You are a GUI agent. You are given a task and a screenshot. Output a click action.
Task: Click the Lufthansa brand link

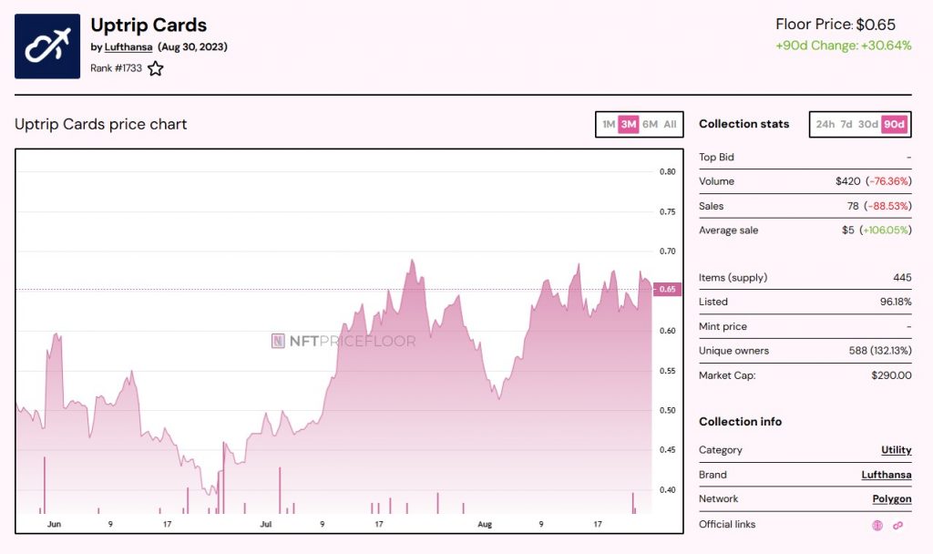886,475
